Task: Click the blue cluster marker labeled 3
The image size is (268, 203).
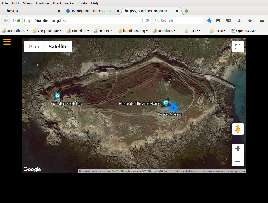Action: click(x=174, y=107)
